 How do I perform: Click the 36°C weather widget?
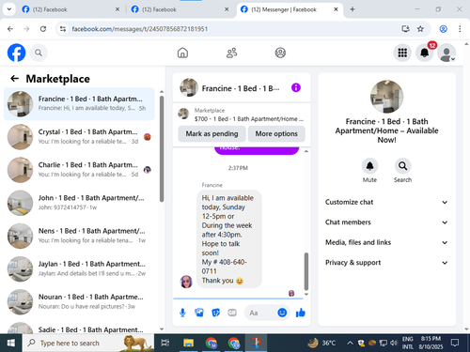pyautogui.click(x=321, y=344)
